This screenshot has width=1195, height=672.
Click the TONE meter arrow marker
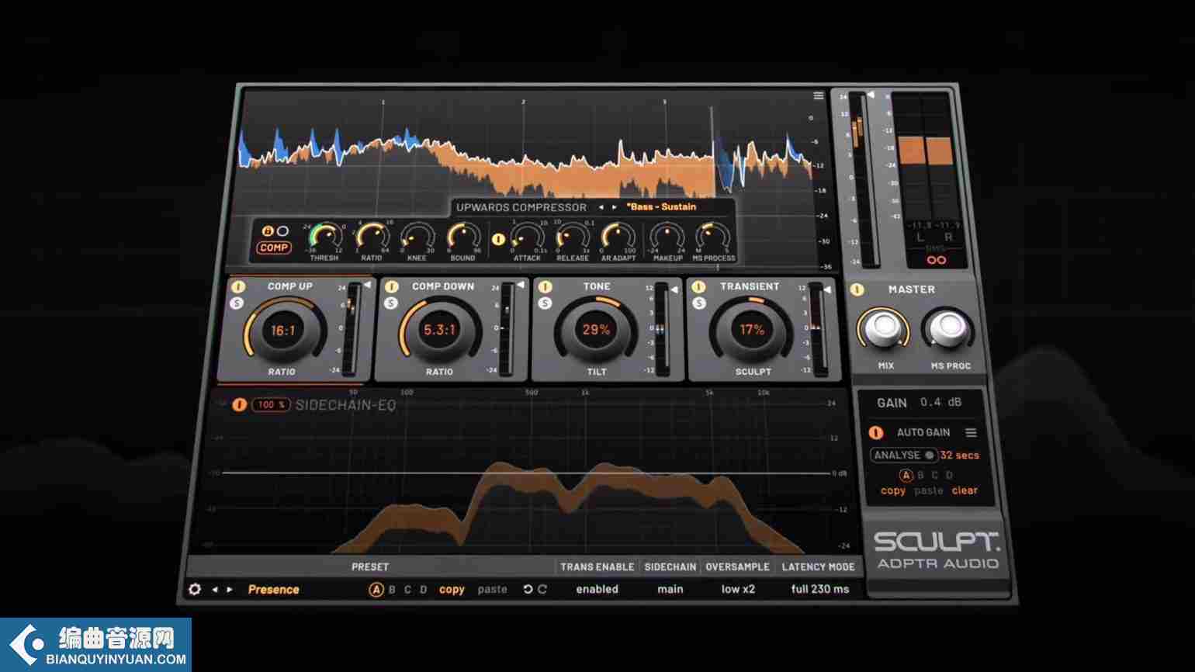coord(674,289)
